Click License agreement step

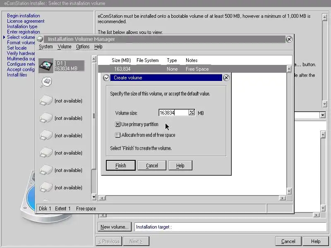[x=26, y=21]
